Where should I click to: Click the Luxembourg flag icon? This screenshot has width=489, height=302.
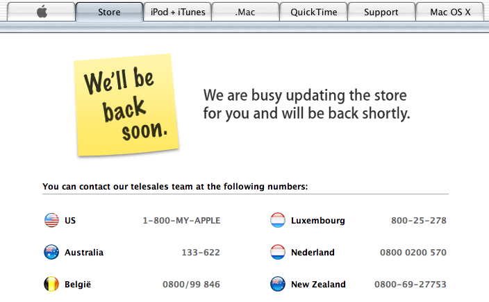[278, 220]
